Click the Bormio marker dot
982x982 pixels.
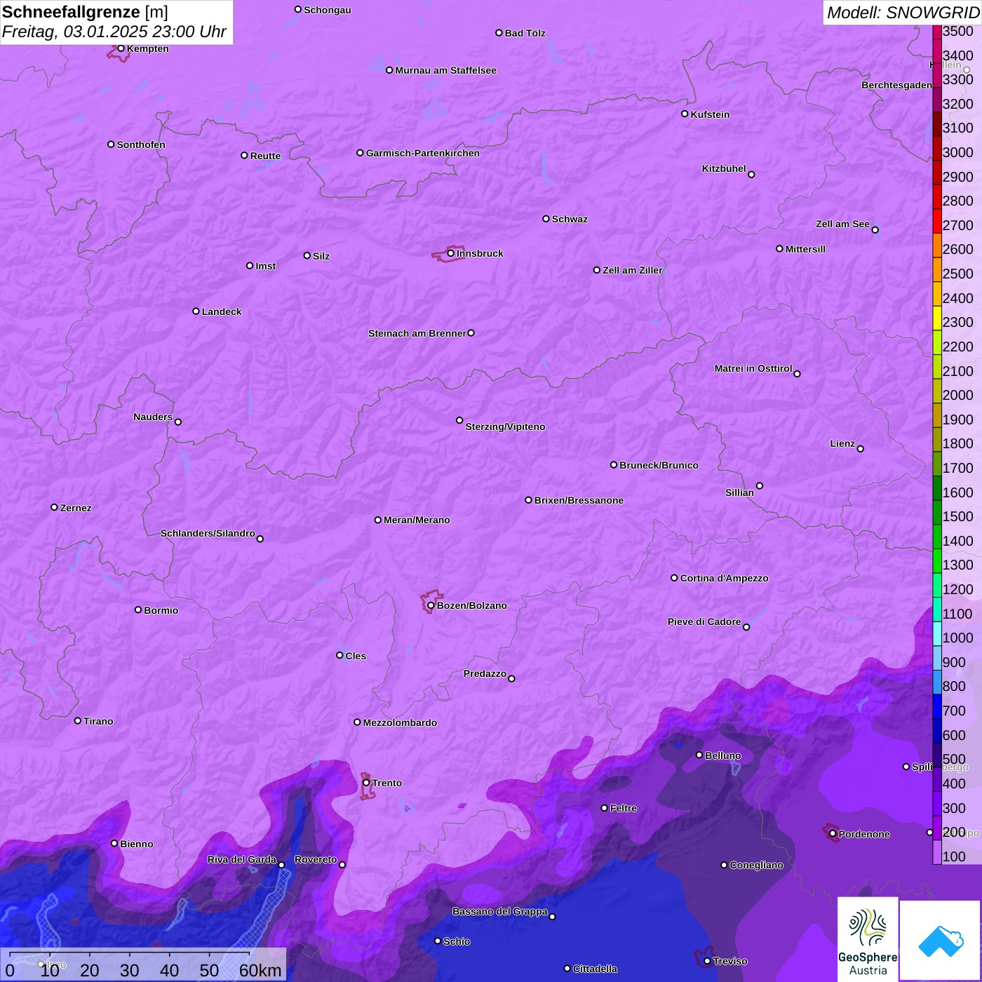138,610
